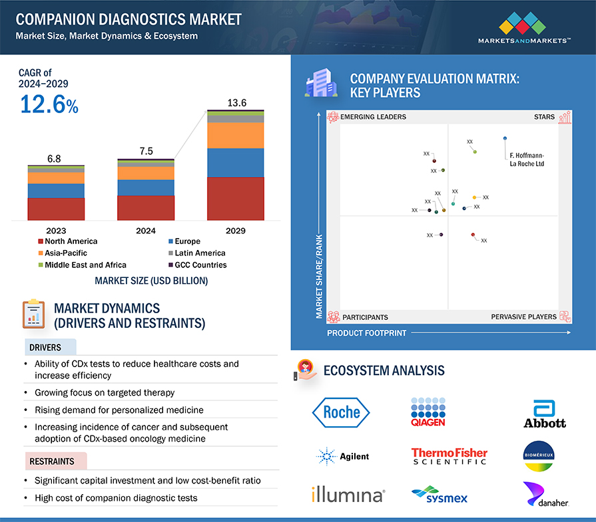The image size is (596, 522).
Task: Click the Sysmex logo
Action: (x=440, y=495)
